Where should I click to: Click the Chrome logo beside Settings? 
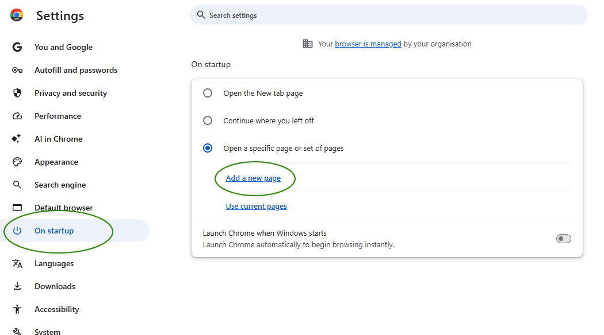(17, 15)
